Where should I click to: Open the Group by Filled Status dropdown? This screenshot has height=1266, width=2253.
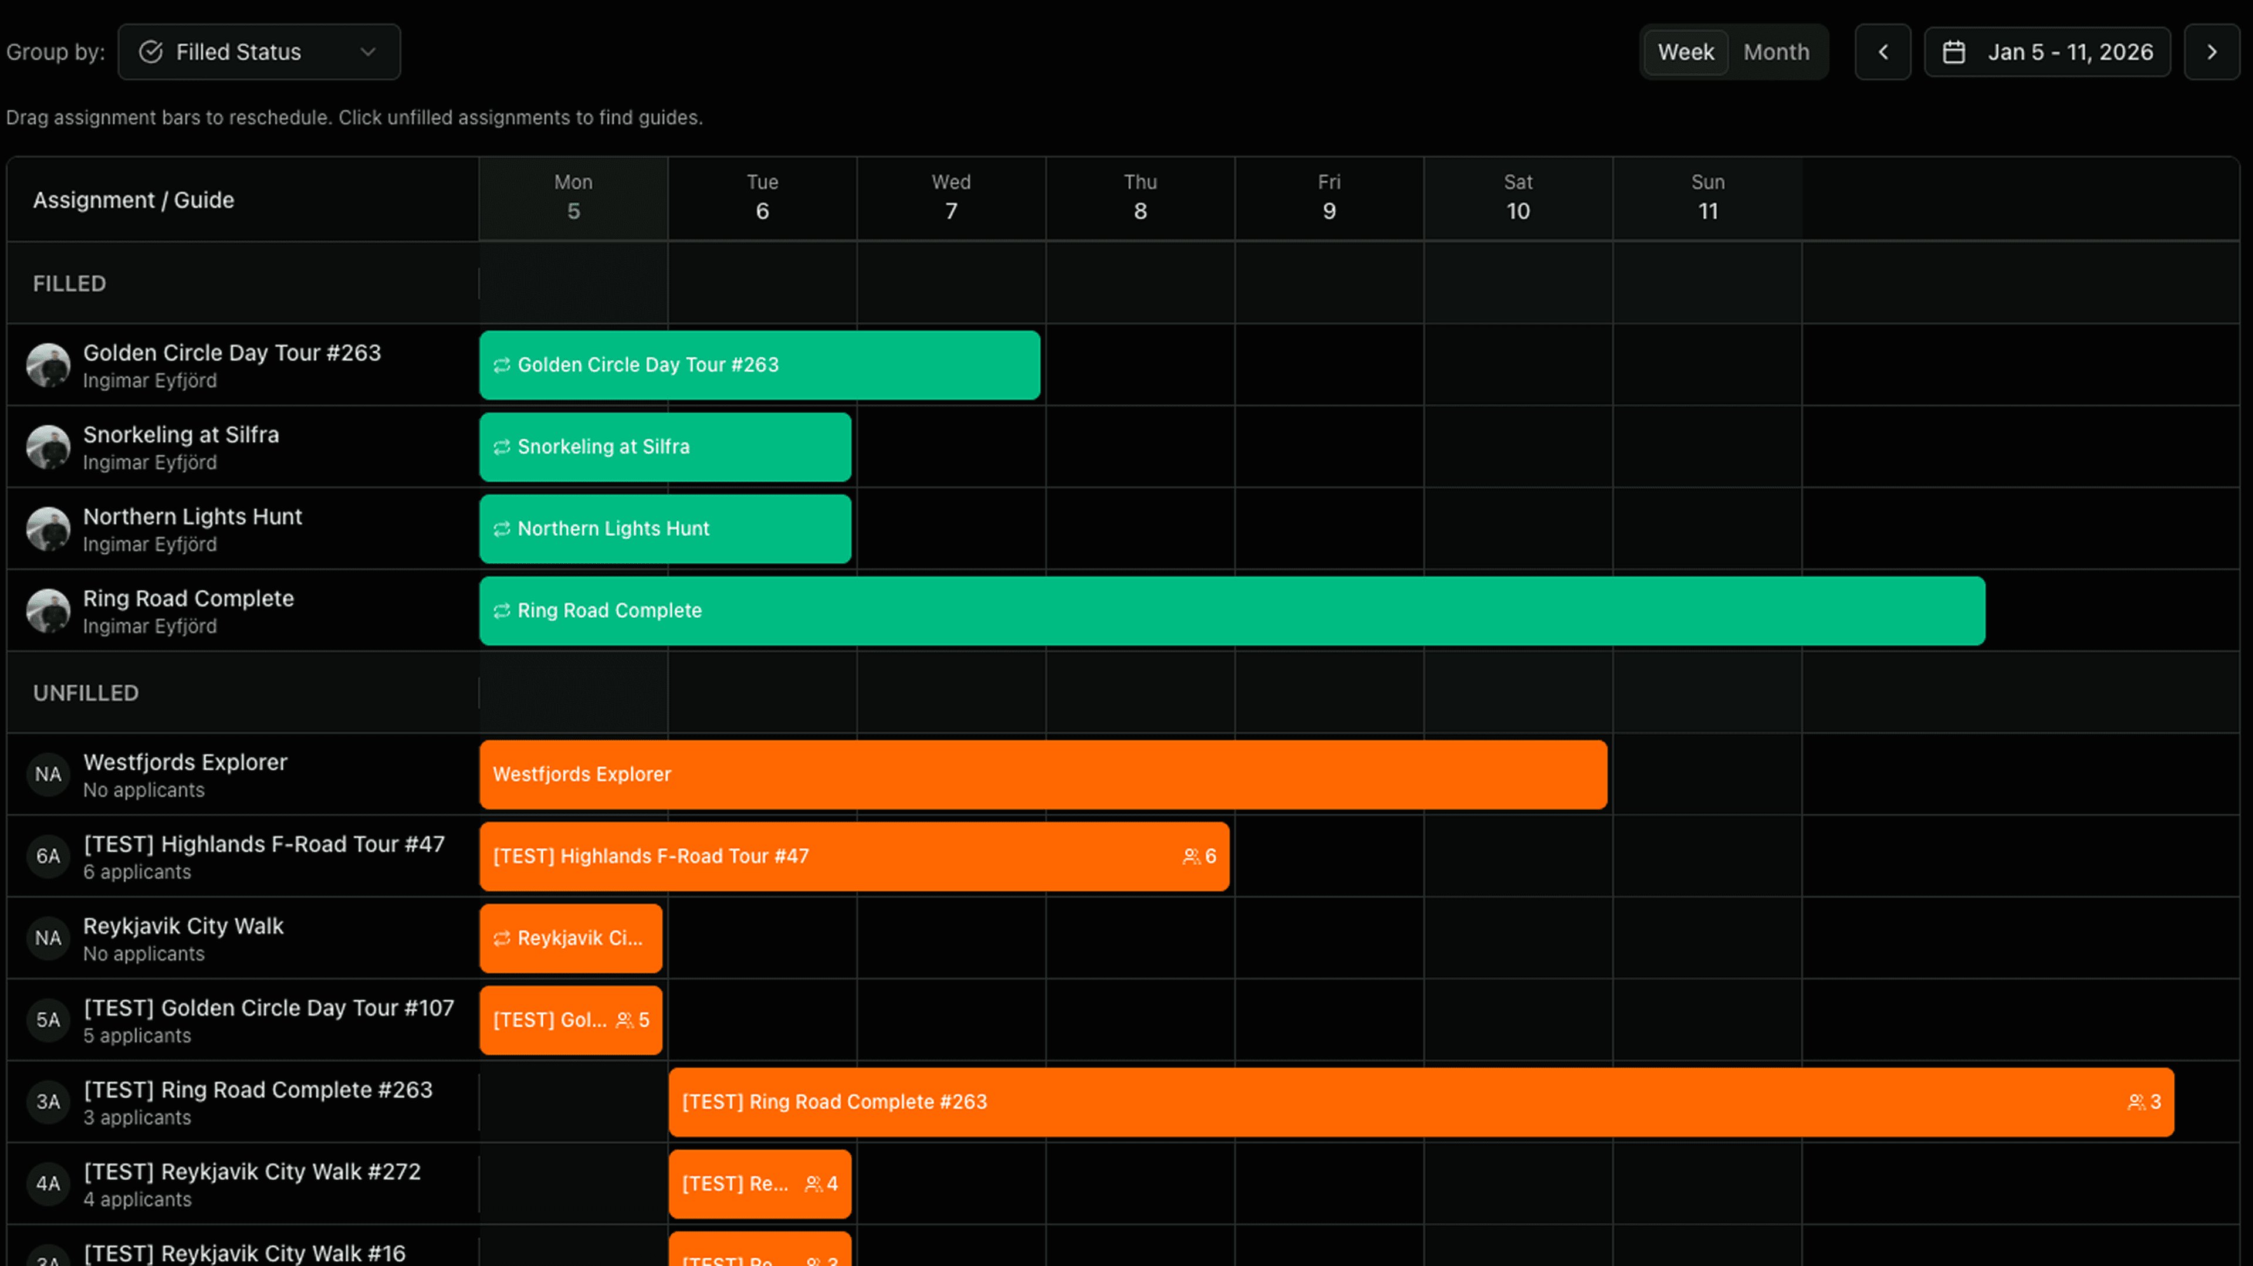(x=259, y=52)
